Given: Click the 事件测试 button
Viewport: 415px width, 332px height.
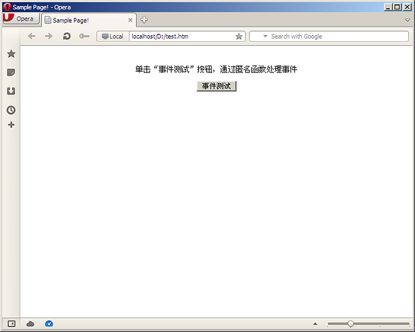Looking at the screenshot, I should tap(217, 86).
